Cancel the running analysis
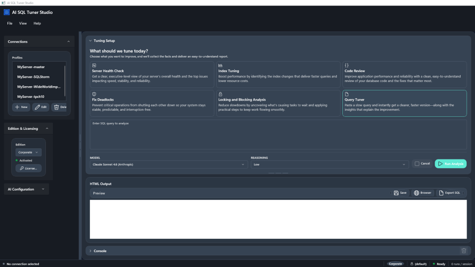 tap(422, 164)
